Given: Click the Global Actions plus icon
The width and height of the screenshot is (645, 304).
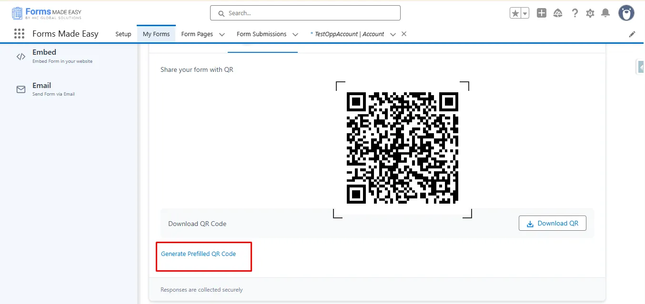Looking at the screenshot, I should tap(542, 13).
